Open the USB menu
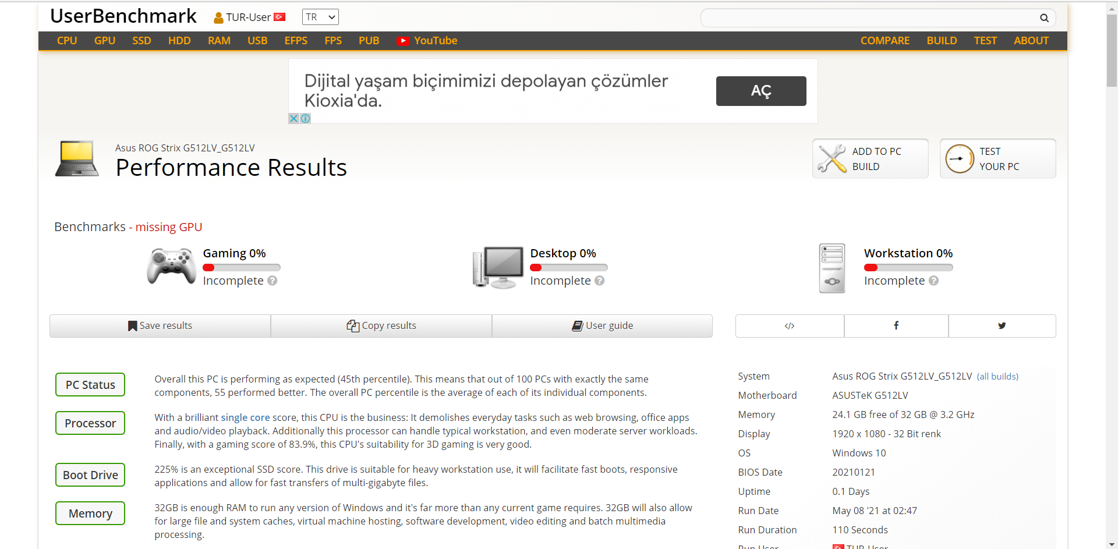The height and width of the screenshot is (549, 1118). tap(257, 41)
